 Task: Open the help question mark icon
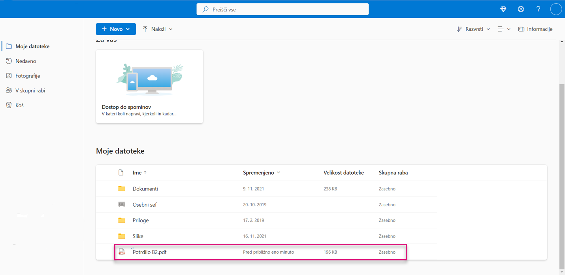pyautogui.click(x=538, y=9)
